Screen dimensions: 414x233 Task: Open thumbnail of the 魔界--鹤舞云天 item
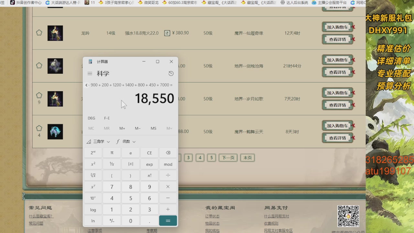click(x=55, y=132)
